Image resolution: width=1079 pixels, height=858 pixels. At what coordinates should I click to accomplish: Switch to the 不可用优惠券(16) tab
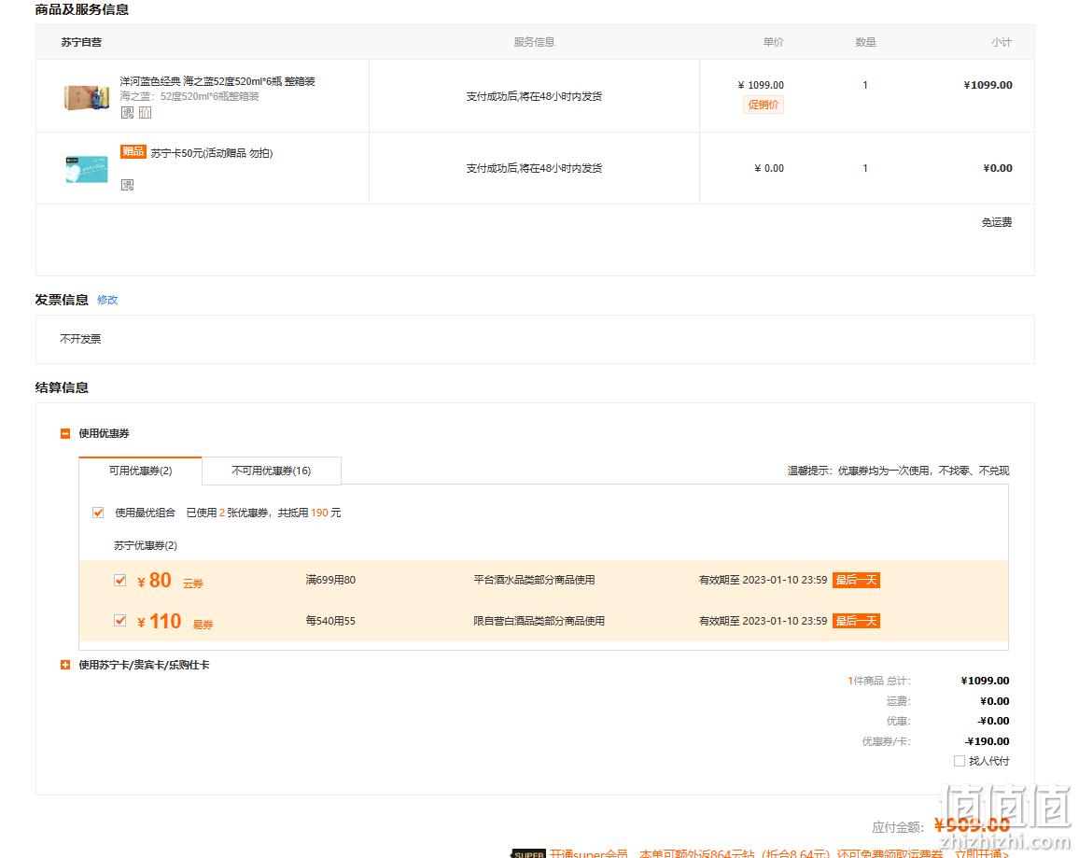[x=271, y=471]
